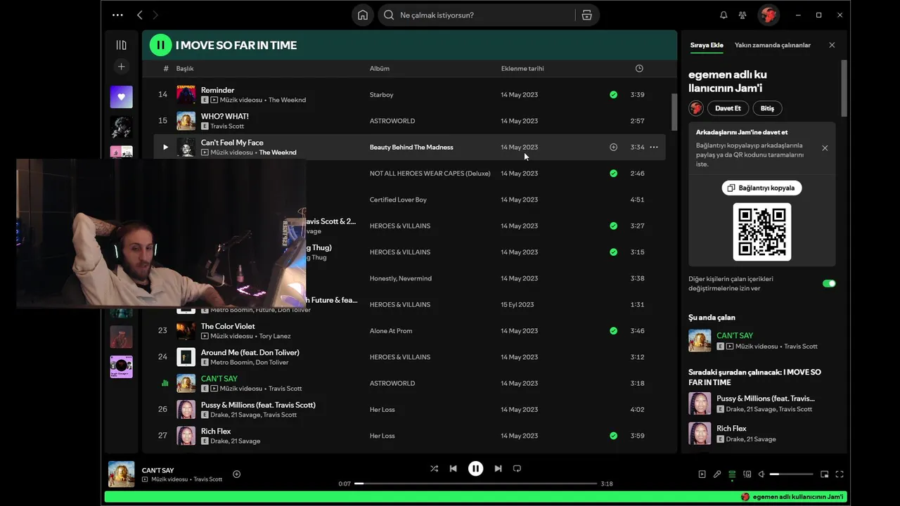This screenshot has width=900, height=506.
Task: Skip to previous track
Action: pos(454,469)
